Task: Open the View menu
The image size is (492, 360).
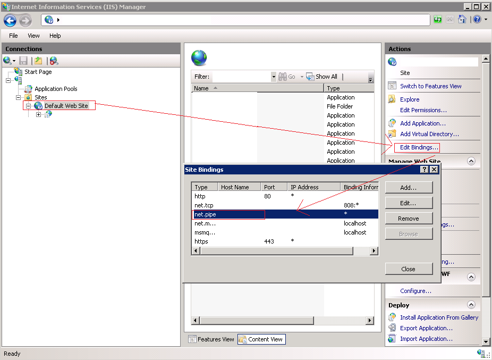Action: click(x=33, y=36)
